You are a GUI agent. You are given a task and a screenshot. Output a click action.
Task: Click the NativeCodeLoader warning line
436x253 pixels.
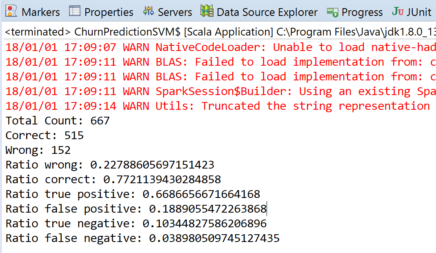[x=221, y=47]
